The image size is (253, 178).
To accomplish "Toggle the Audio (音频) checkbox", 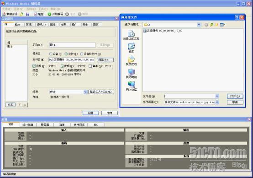I will (x=62, y=66).
